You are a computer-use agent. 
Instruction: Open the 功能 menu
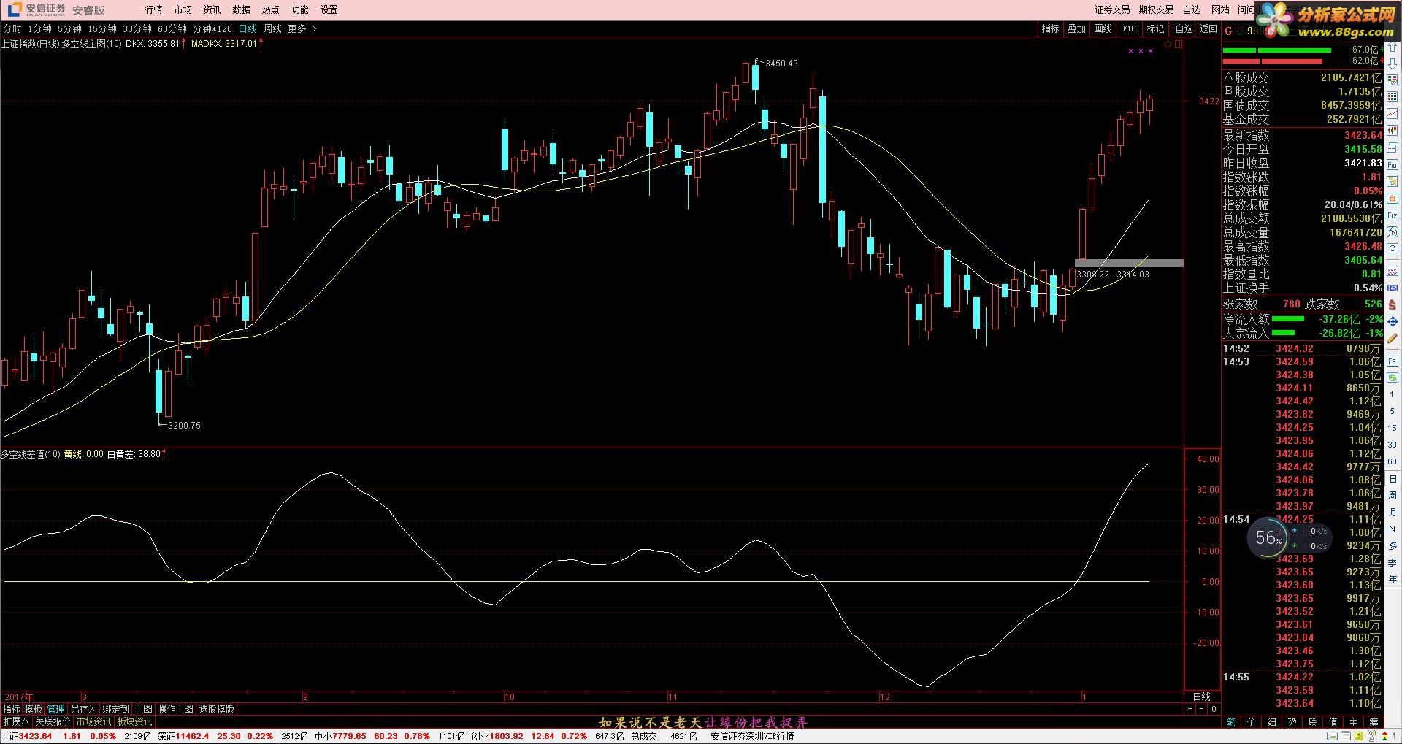tap(299, 9)
